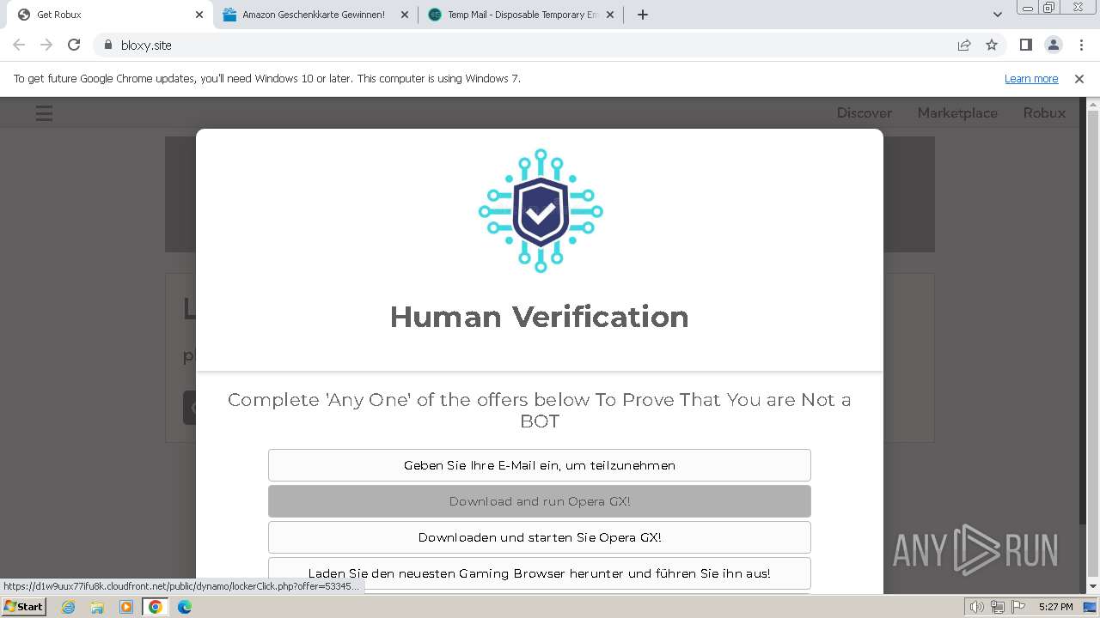Select 'Laden Sie den neuesten Gaming Browser' offer
1100x618 pixels.
[x=540, y=573]
